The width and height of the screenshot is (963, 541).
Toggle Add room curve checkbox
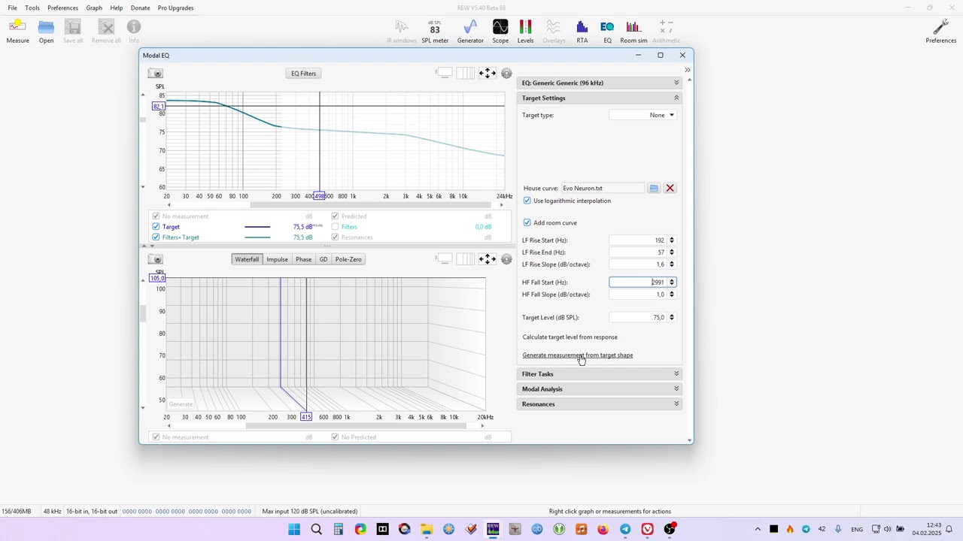tap(527, 222)
